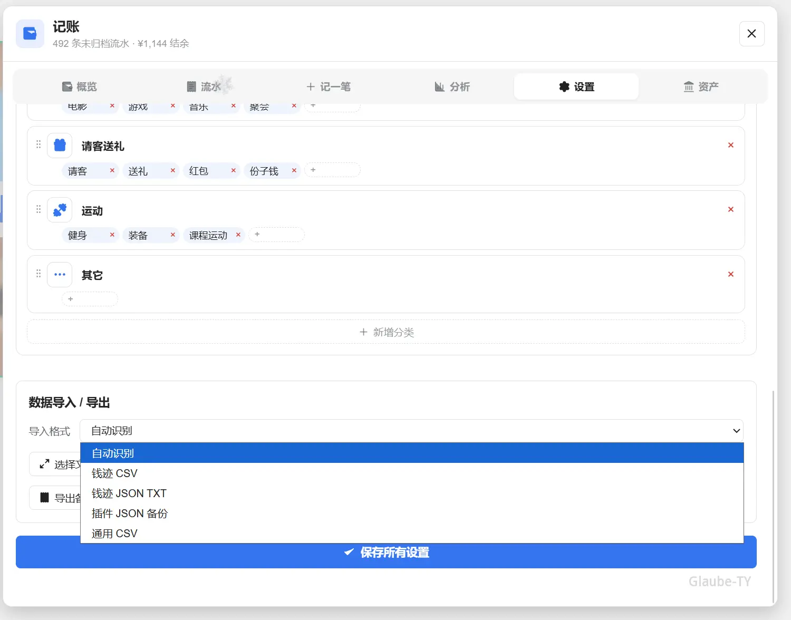
Task: Click the 运动 category name
Action: [92, 211]
